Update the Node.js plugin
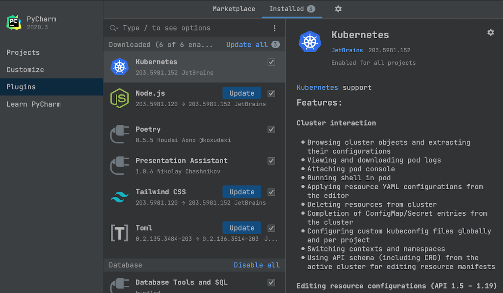The height and width of the screenshot is (293, 503). [x=242, y=93]
